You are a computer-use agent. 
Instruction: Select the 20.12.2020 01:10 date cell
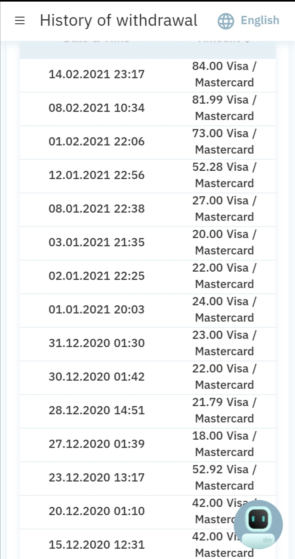(97, 511)
